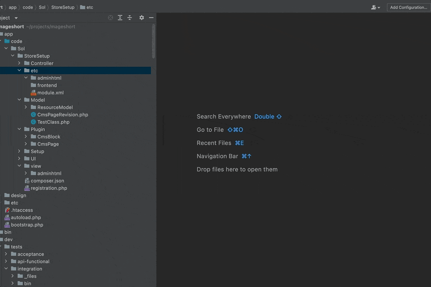This screenshot has width=431, height=287.
Task: Click StoreSetup in the breadcrumb bar
Action: tap(63, 7)
